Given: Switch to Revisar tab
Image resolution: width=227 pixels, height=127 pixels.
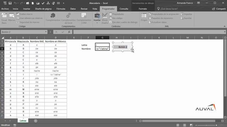Looking at the screenshot, I should 84,9.
